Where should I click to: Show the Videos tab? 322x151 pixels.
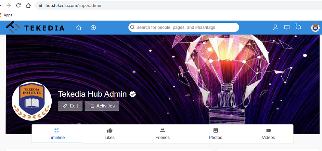268,134
